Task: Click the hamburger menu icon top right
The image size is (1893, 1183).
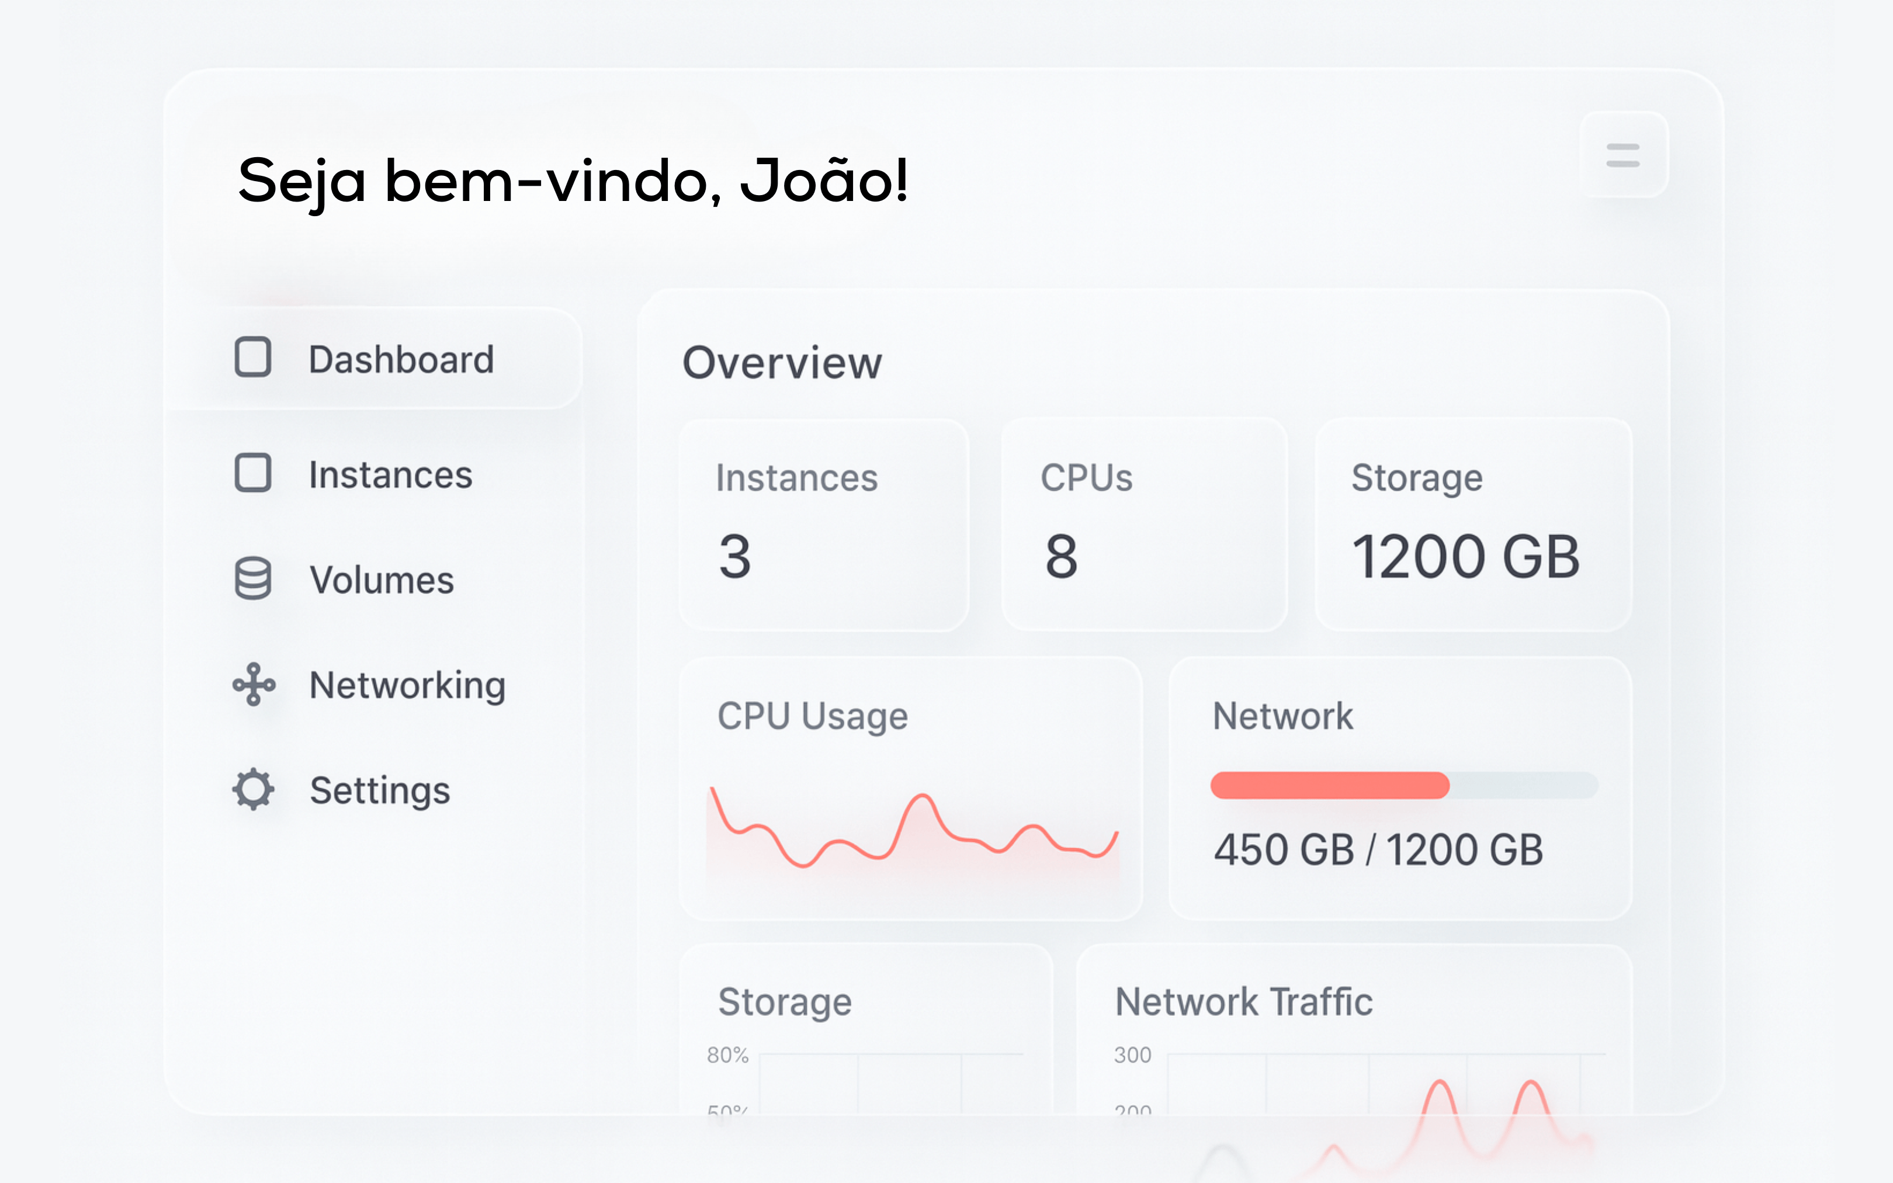Action: tap(1624, 154)
